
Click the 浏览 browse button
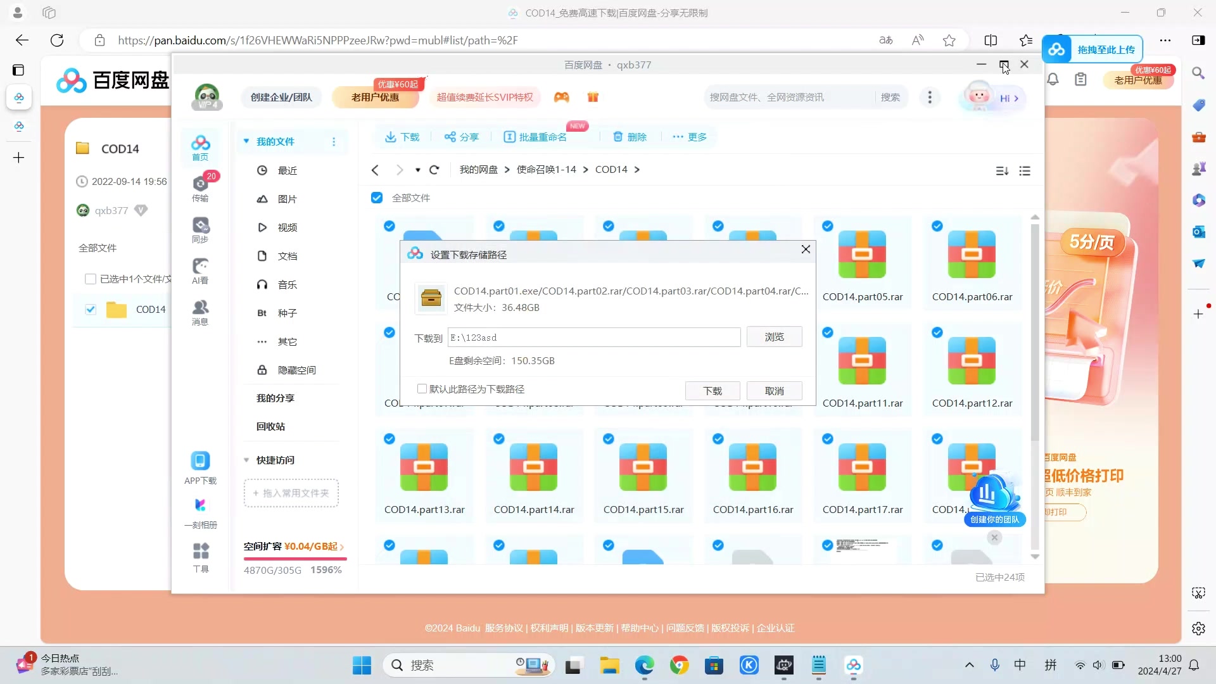(774, 337)
